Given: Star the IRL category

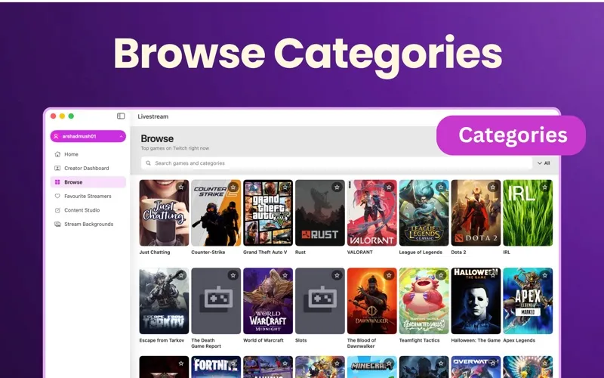Looking at the screenshot, I should pos(544,187).
